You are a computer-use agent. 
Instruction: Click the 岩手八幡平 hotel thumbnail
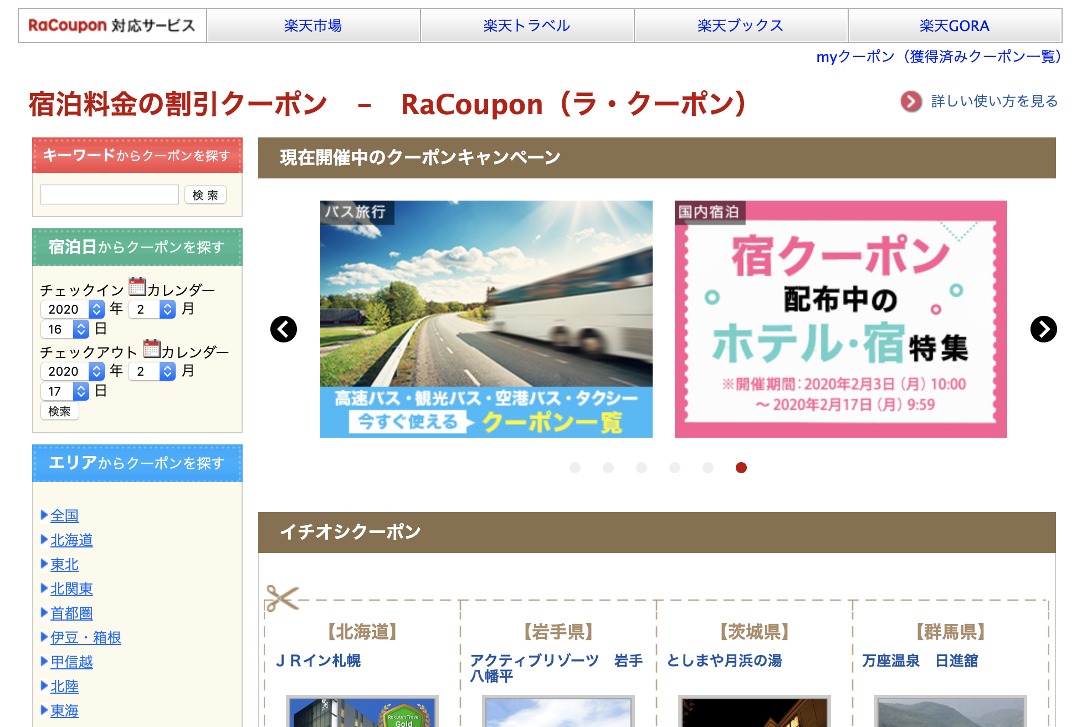[558, 711]
